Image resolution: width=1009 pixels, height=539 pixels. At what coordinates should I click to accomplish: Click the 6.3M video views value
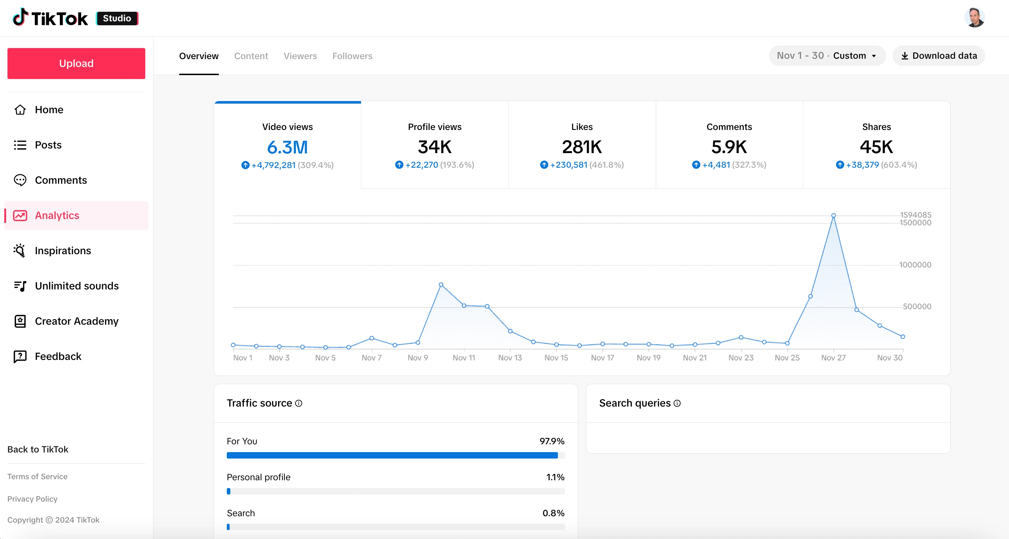tap(288, 147)
